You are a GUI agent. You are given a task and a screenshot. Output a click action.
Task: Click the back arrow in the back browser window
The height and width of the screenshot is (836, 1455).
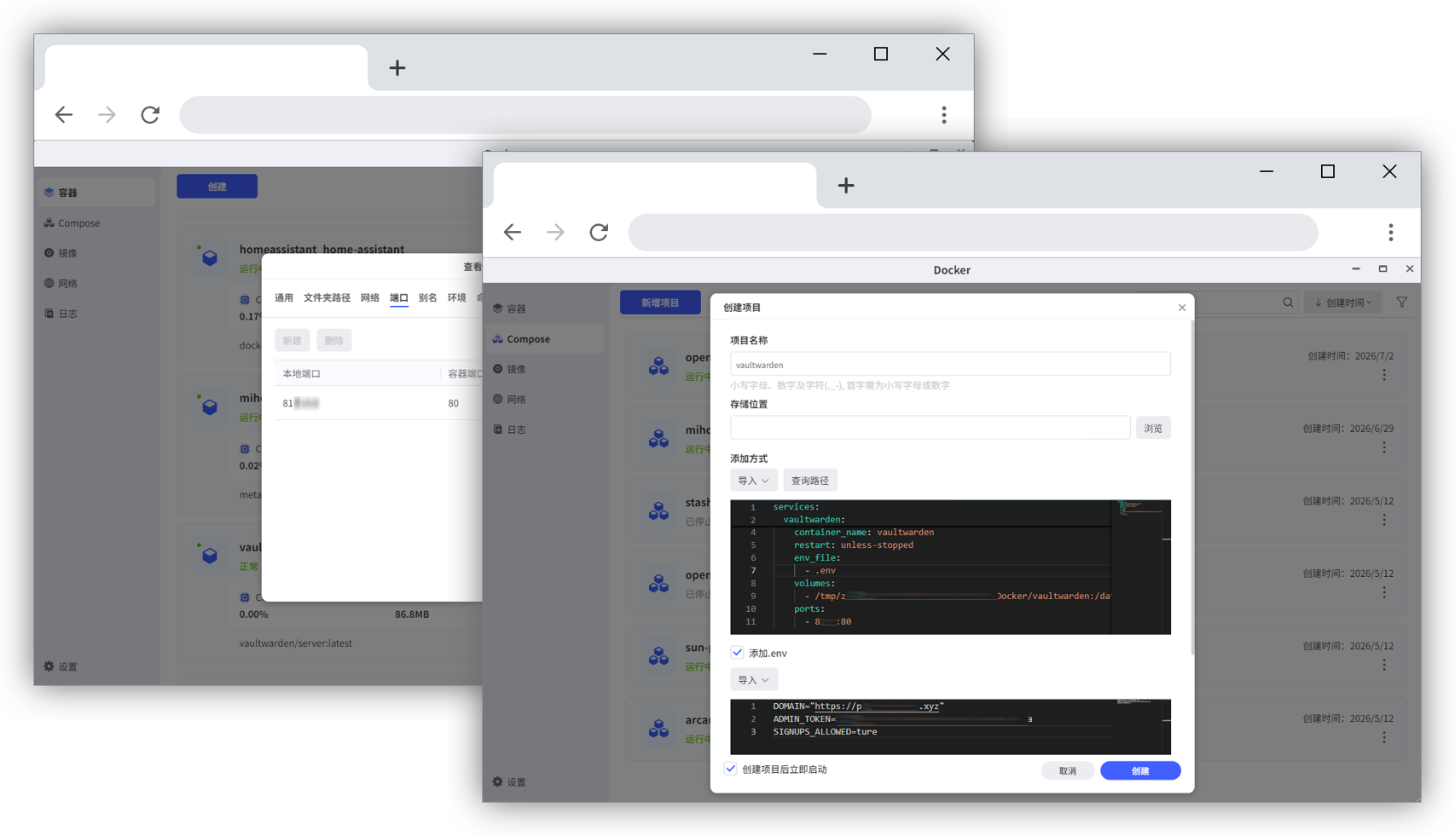click(63, 114)
